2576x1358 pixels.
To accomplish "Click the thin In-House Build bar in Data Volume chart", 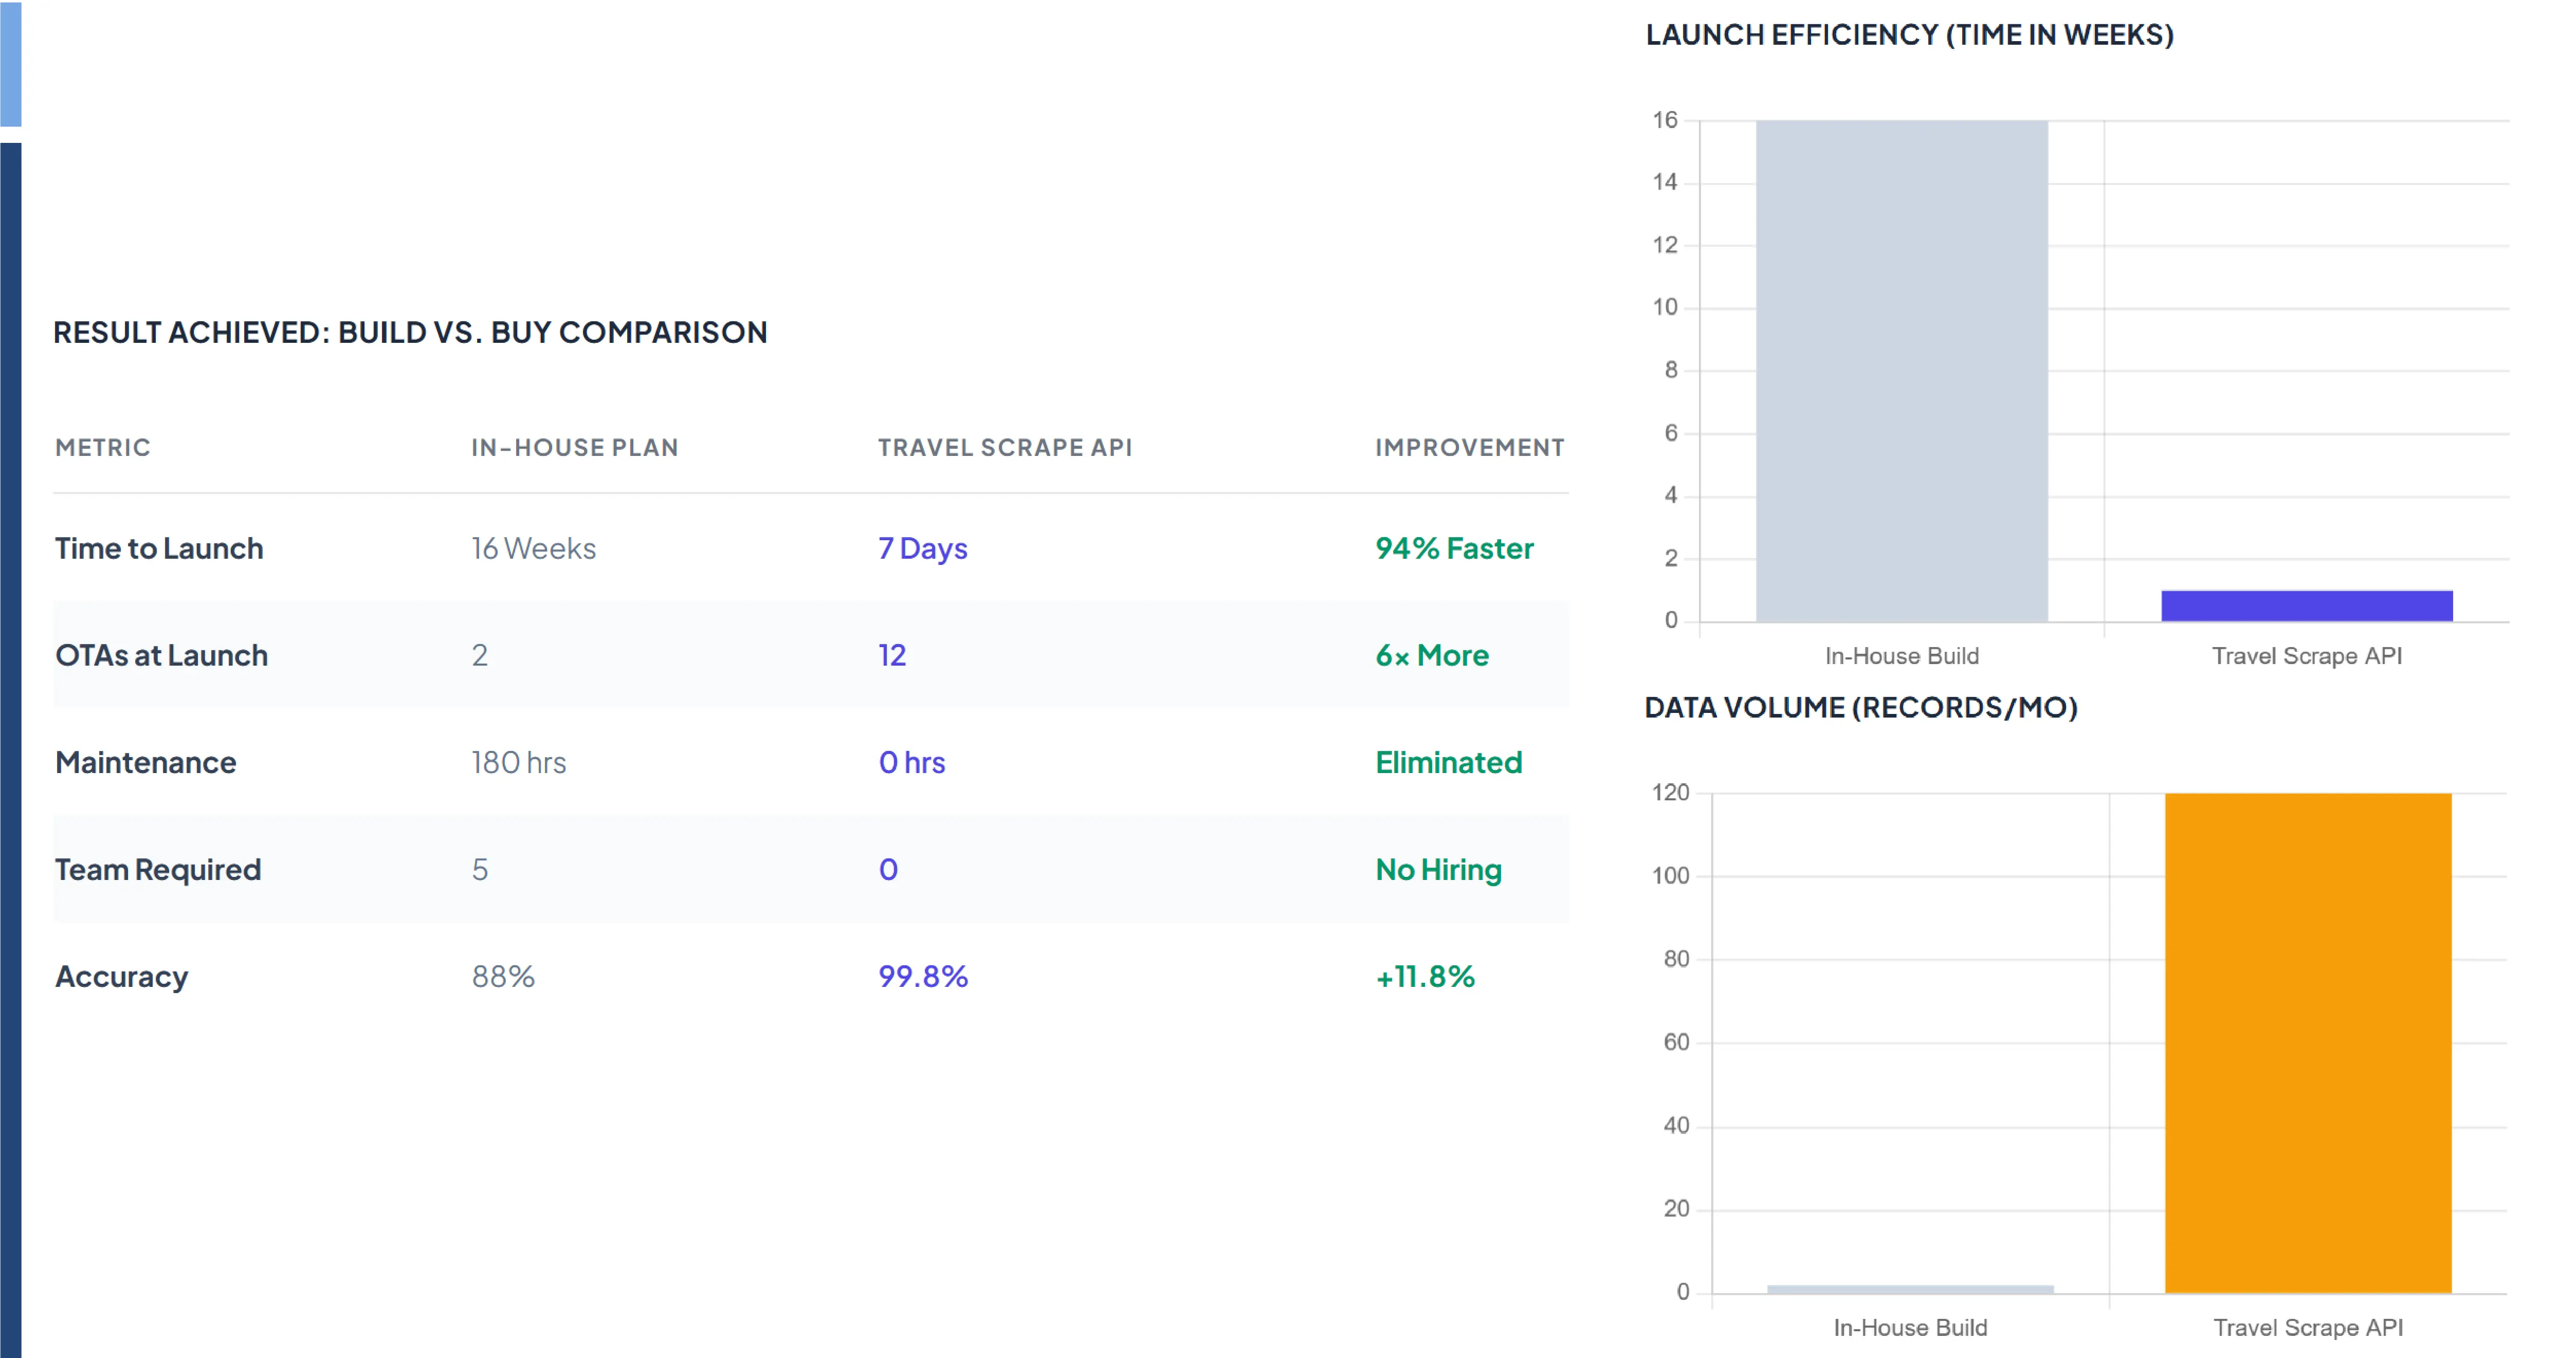I will click(1910, 1289).
